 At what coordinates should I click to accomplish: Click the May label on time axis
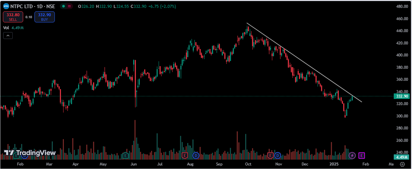pyautogui.click(x=103, y=165)
